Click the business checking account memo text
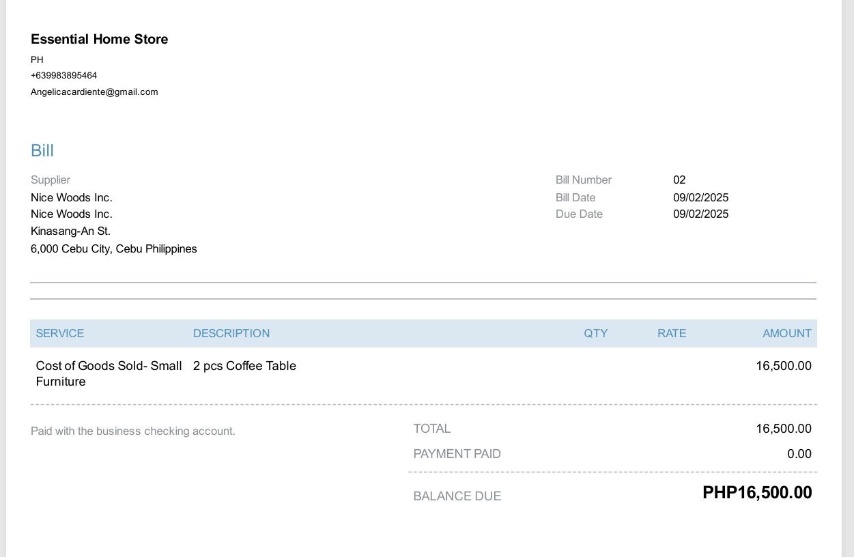 point(133,431)
